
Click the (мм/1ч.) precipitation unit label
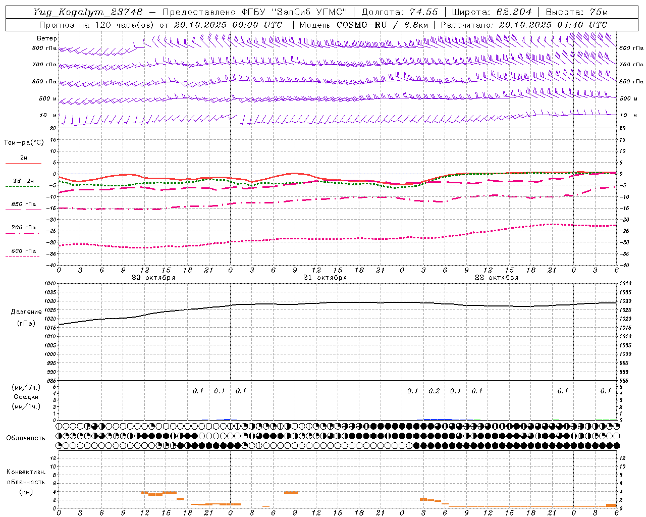[26, 406]
